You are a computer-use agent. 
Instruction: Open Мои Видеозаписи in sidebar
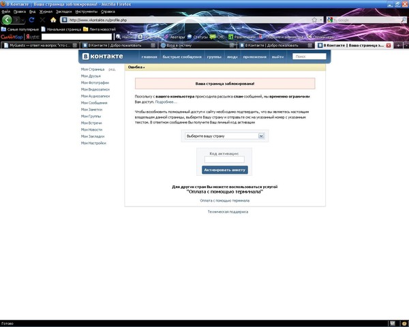(95, 89)
